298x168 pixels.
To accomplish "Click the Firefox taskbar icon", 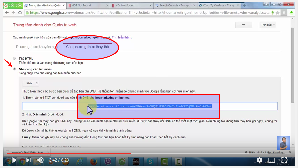I will pyautogui.click(x=94, y=162).
